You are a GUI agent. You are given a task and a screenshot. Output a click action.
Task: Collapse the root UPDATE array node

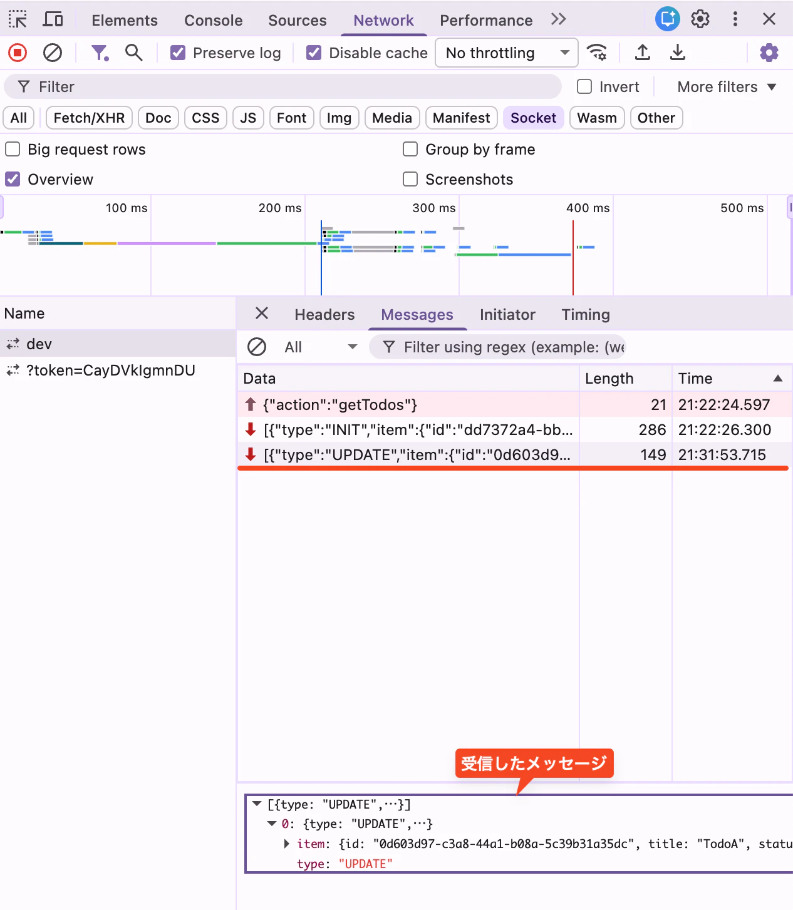[257, 804]
